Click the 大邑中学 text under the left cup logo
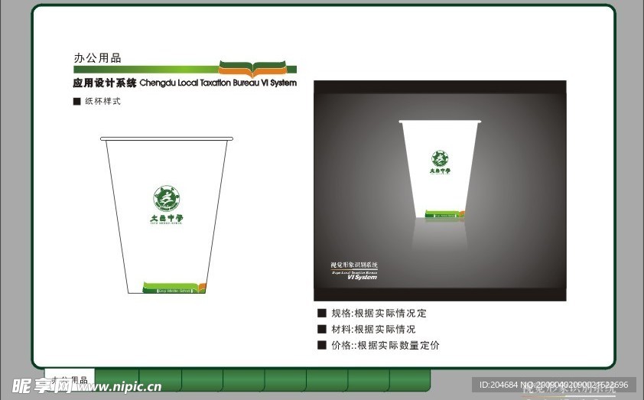Viewport: 644px width, 400px height. pos(166,219)
